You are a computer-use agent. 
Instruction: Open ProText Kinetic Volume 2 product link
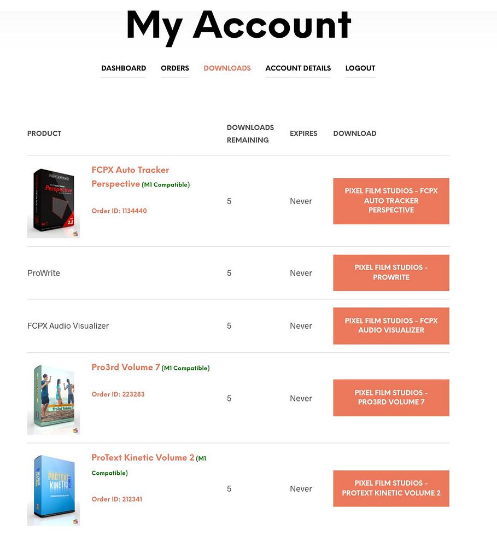click(x=143, y=457)
